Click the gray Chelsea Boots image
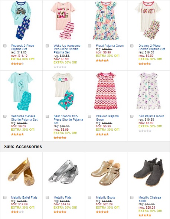 click(148, 172)
